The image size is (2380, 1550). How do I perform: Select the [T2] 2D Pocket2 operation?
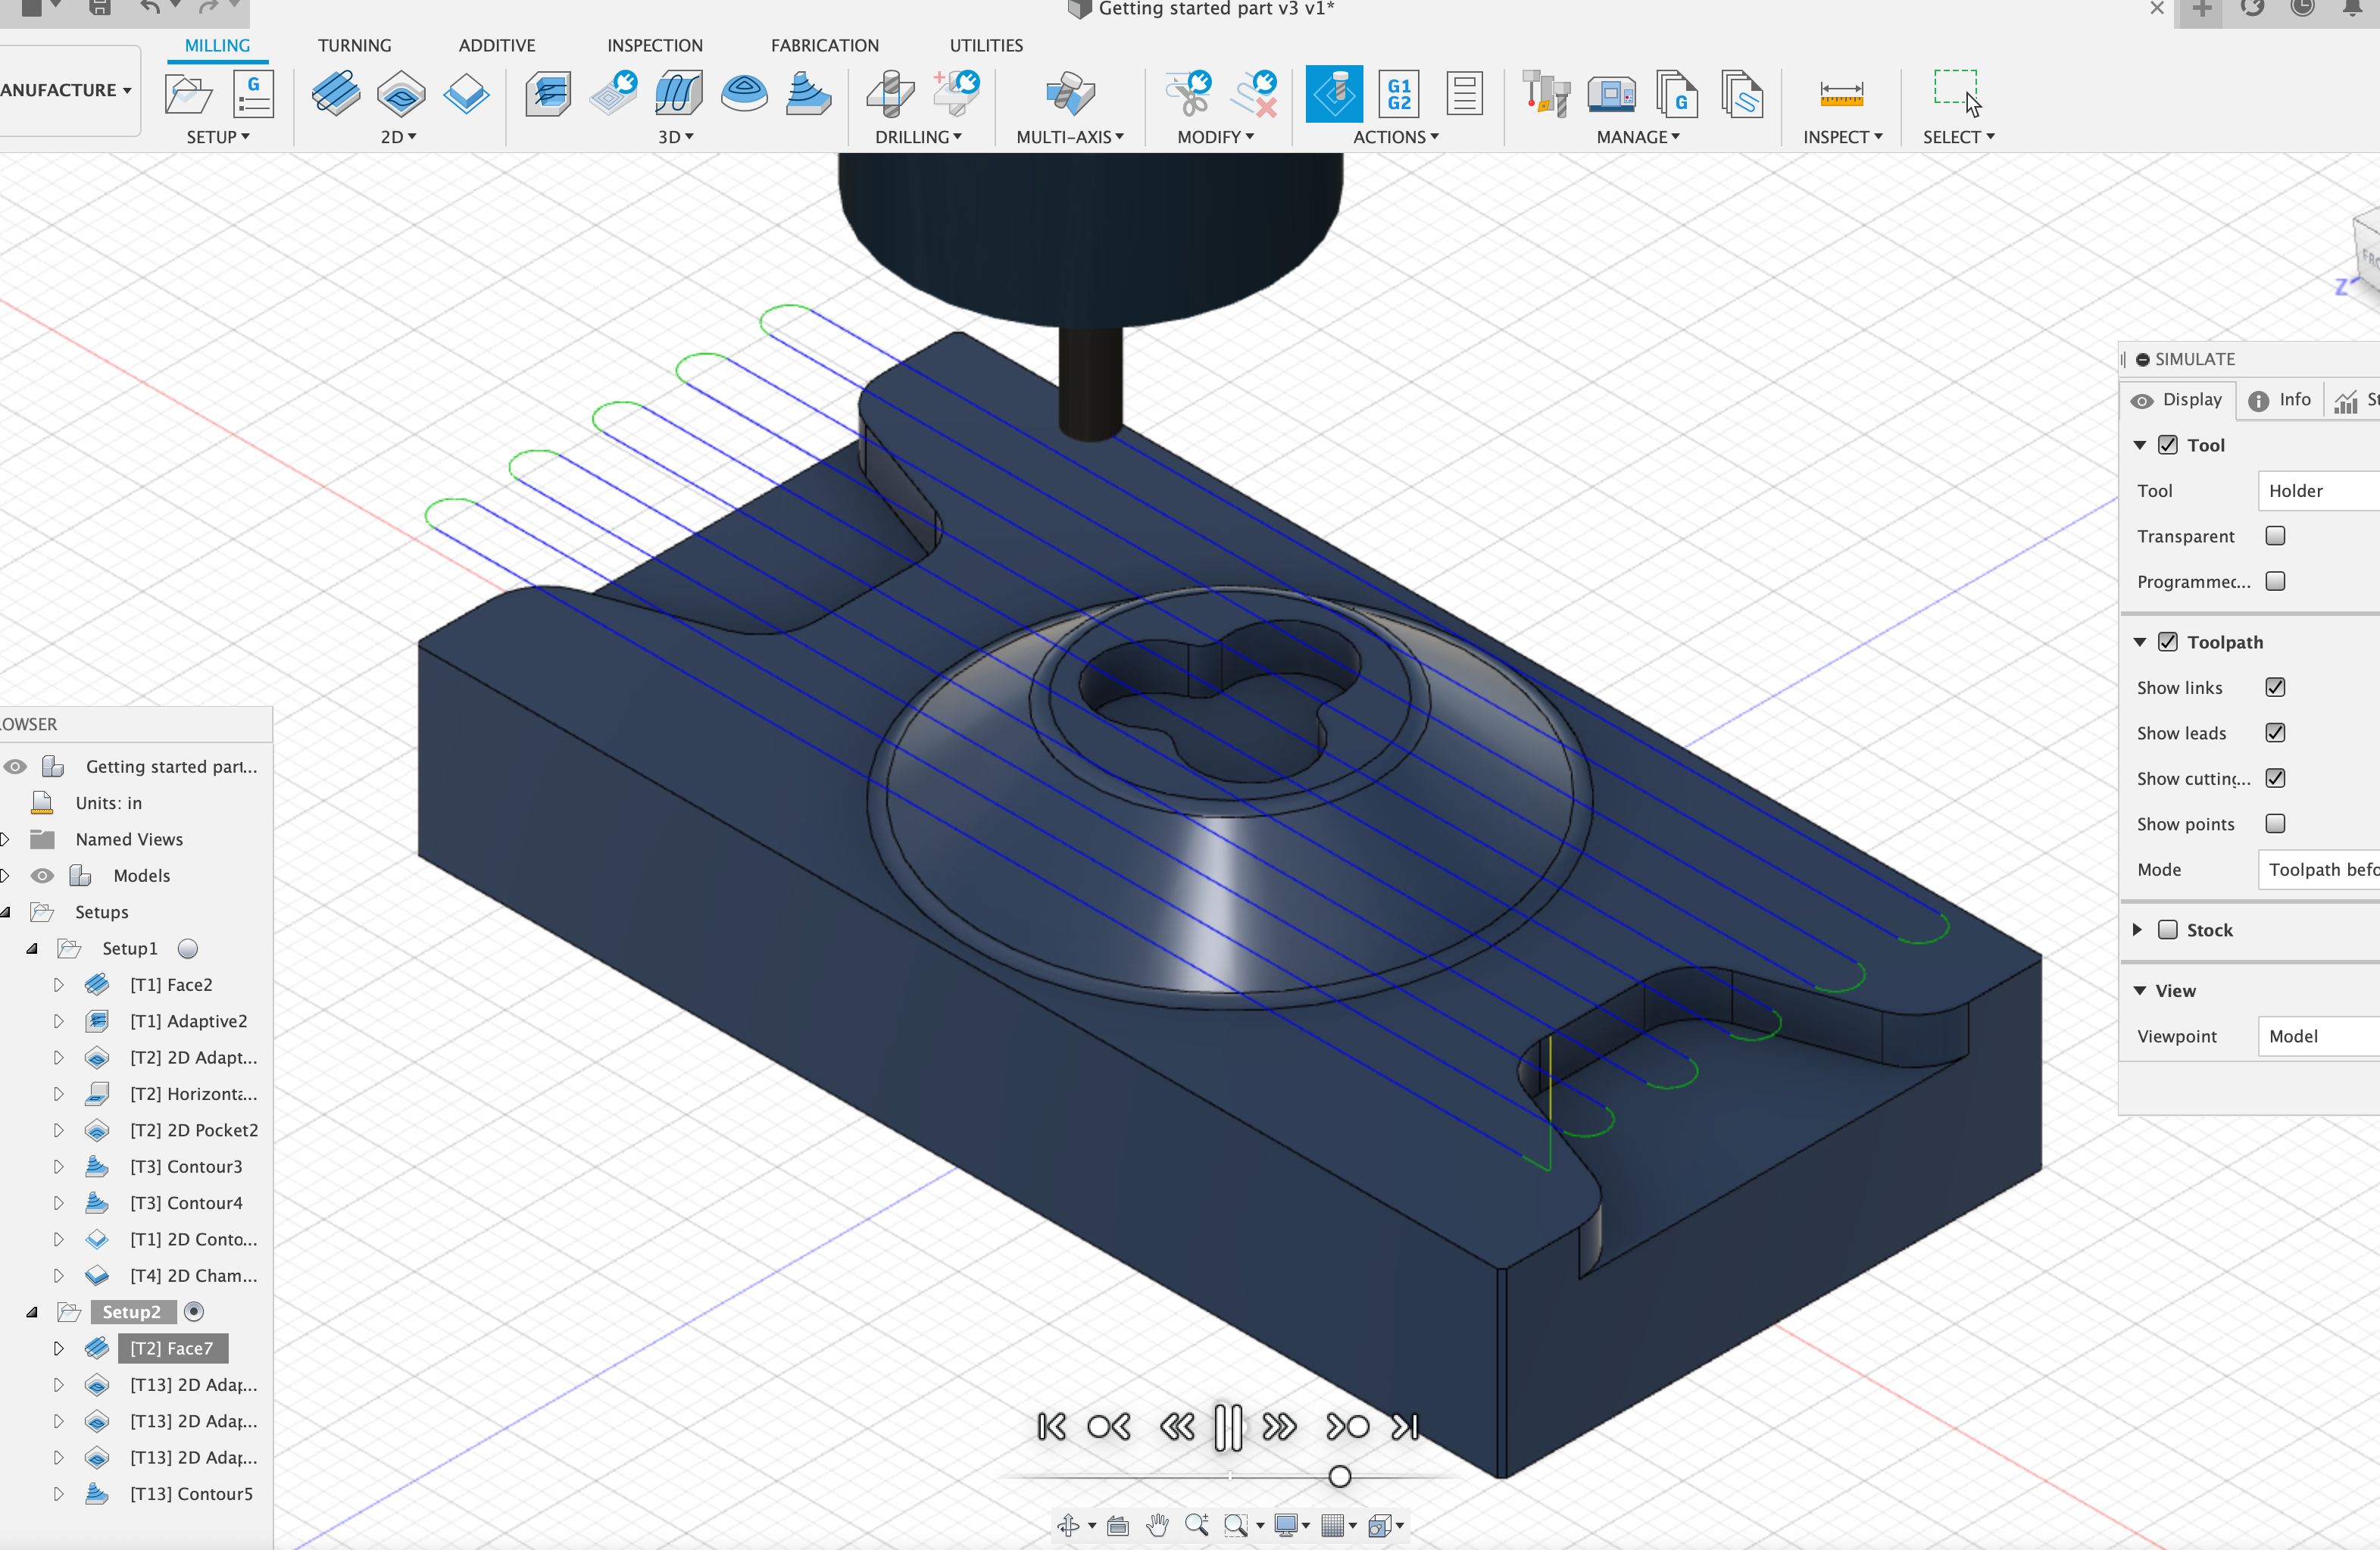(194, 1130)
